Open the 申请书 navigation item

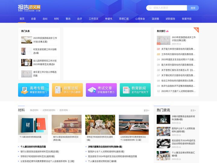(108, 19)
